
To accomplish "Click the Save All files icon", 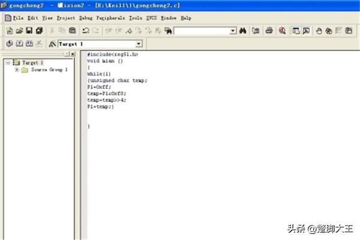I will pos(39,31).
